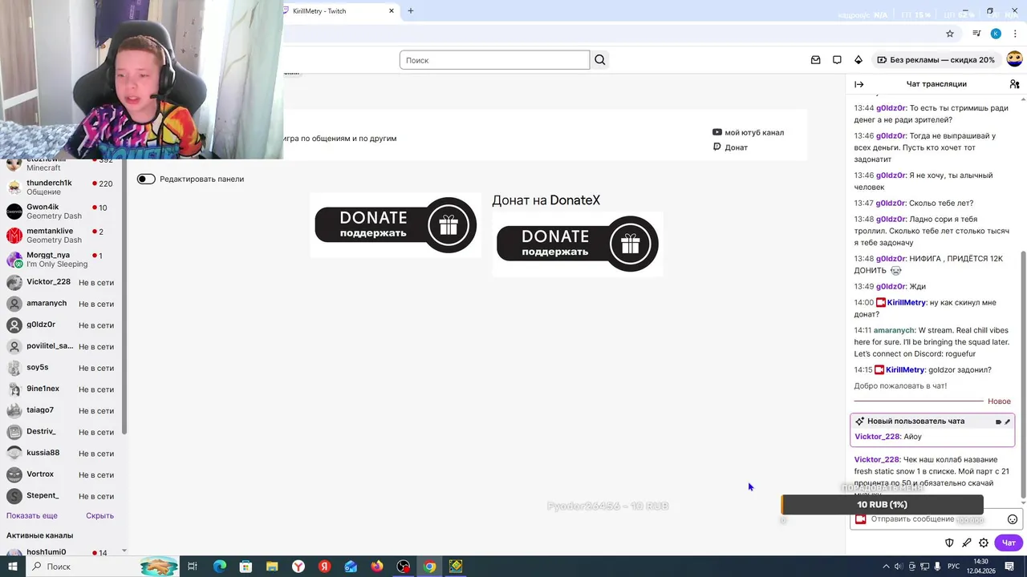Show hidden tray icons chevron

pos(886,567)
